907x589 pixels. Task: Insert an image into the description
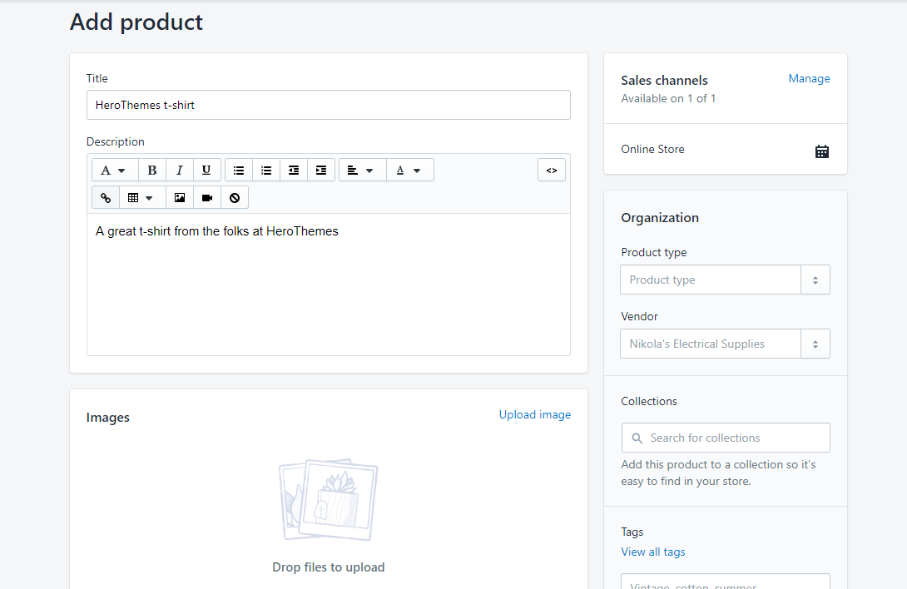(x=179, y=197)
